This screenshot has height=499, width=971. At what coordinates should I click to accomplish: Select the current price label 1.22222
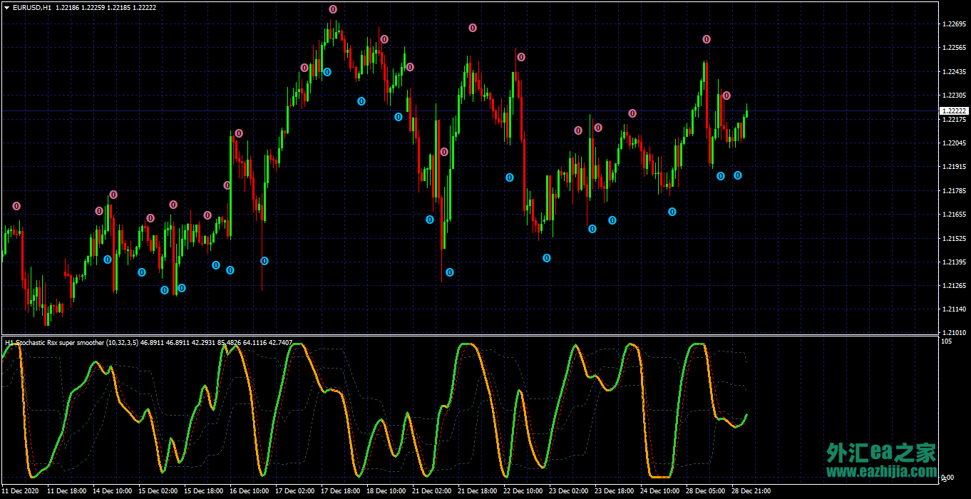(x=954, y=111)
